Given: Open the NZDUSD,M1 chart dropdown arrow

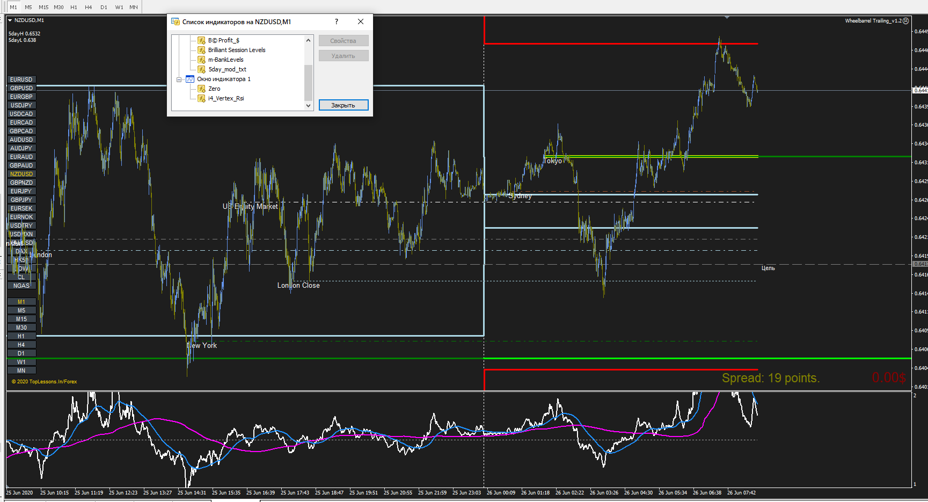Looking at the screenshot, I should pos(10,20).
